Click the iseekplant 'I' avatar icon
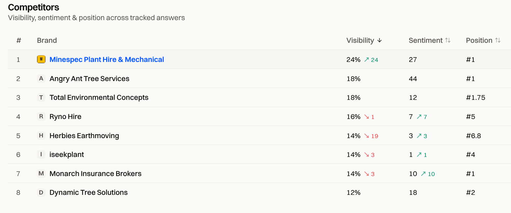This screenshot has height=213, width=511. [x=41, y=154]
